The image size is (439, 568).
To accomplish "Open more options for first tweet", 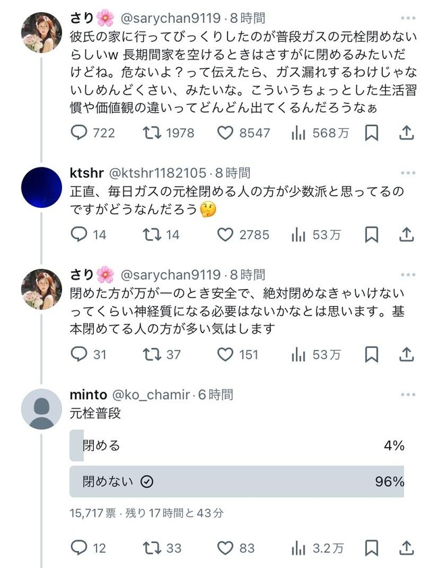I will (407, 18).
